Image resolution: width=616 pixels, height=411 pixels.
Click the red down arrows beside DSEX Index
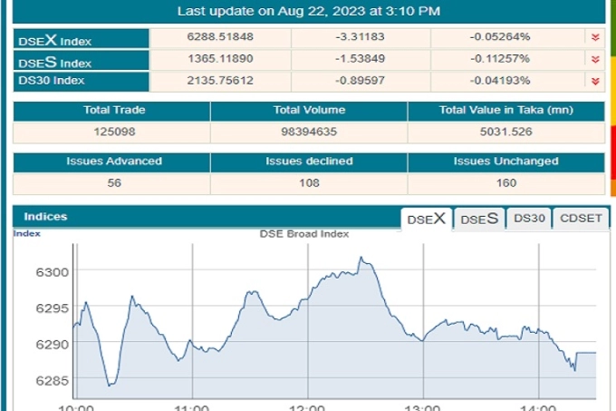pos(595,37)
